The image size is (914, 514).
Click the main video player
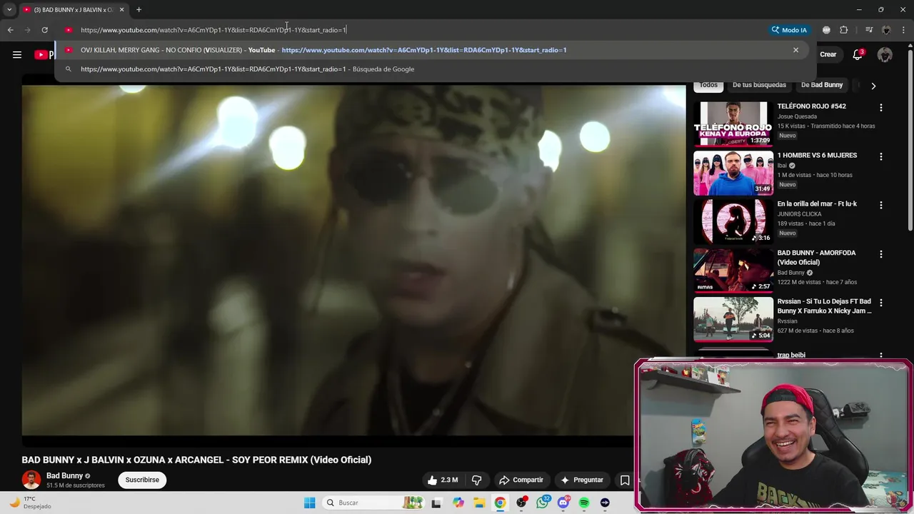(353, 261)
